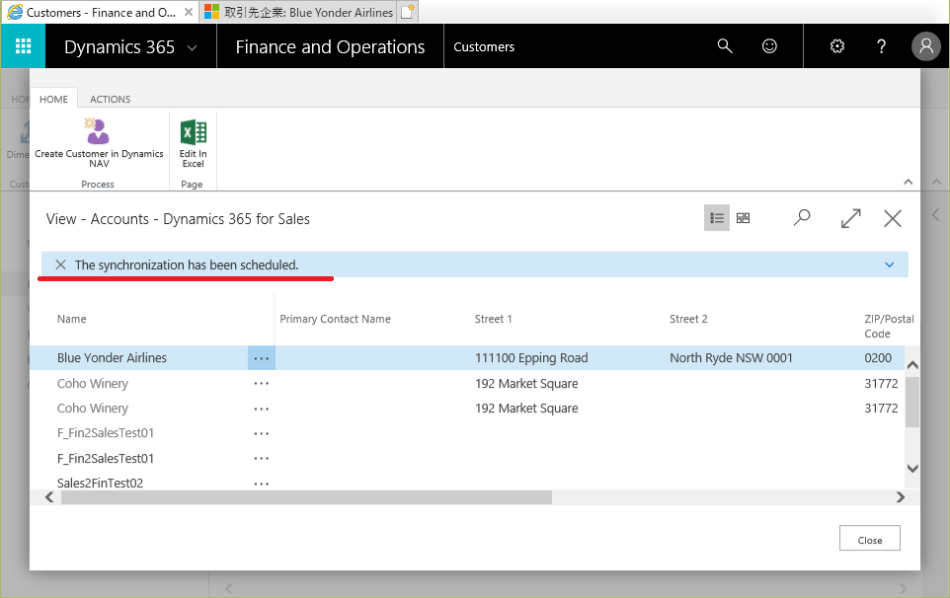950x598 pixels.
Task: Close the Accounts view dialog with X
Action: pyautogui.click(x=893, y=218)
